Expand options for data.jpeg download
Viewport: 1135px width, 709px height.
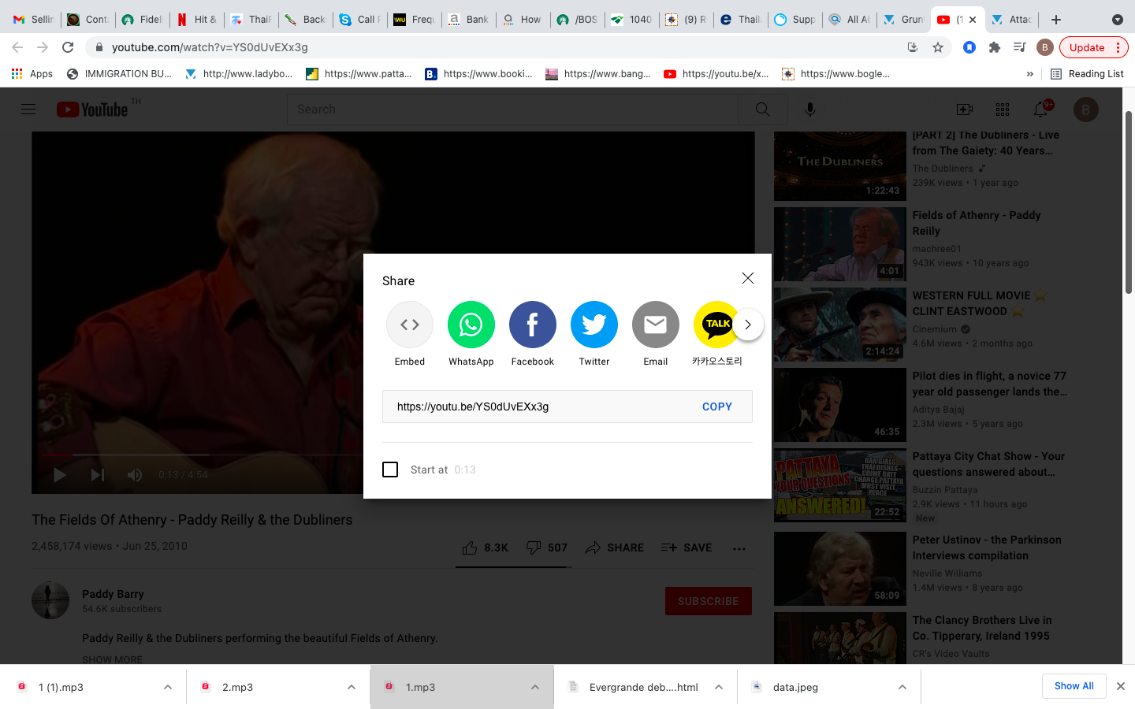click(x=902, y=687)
